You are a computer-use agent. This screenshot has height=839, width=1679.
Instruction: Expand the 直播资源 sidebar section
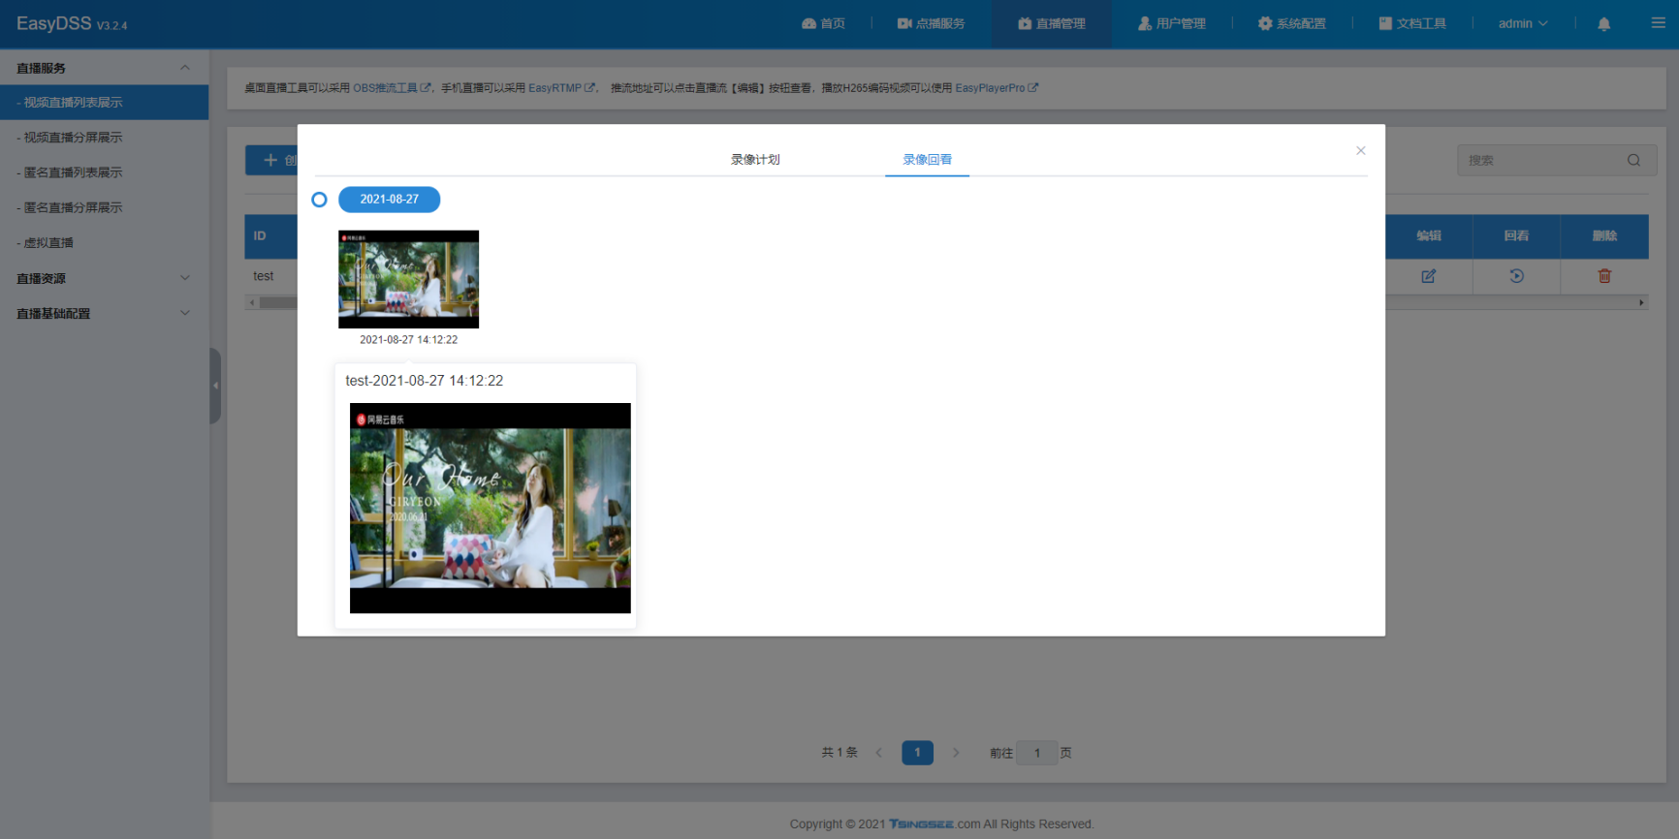pyautogui.click(x=104, y=278)
